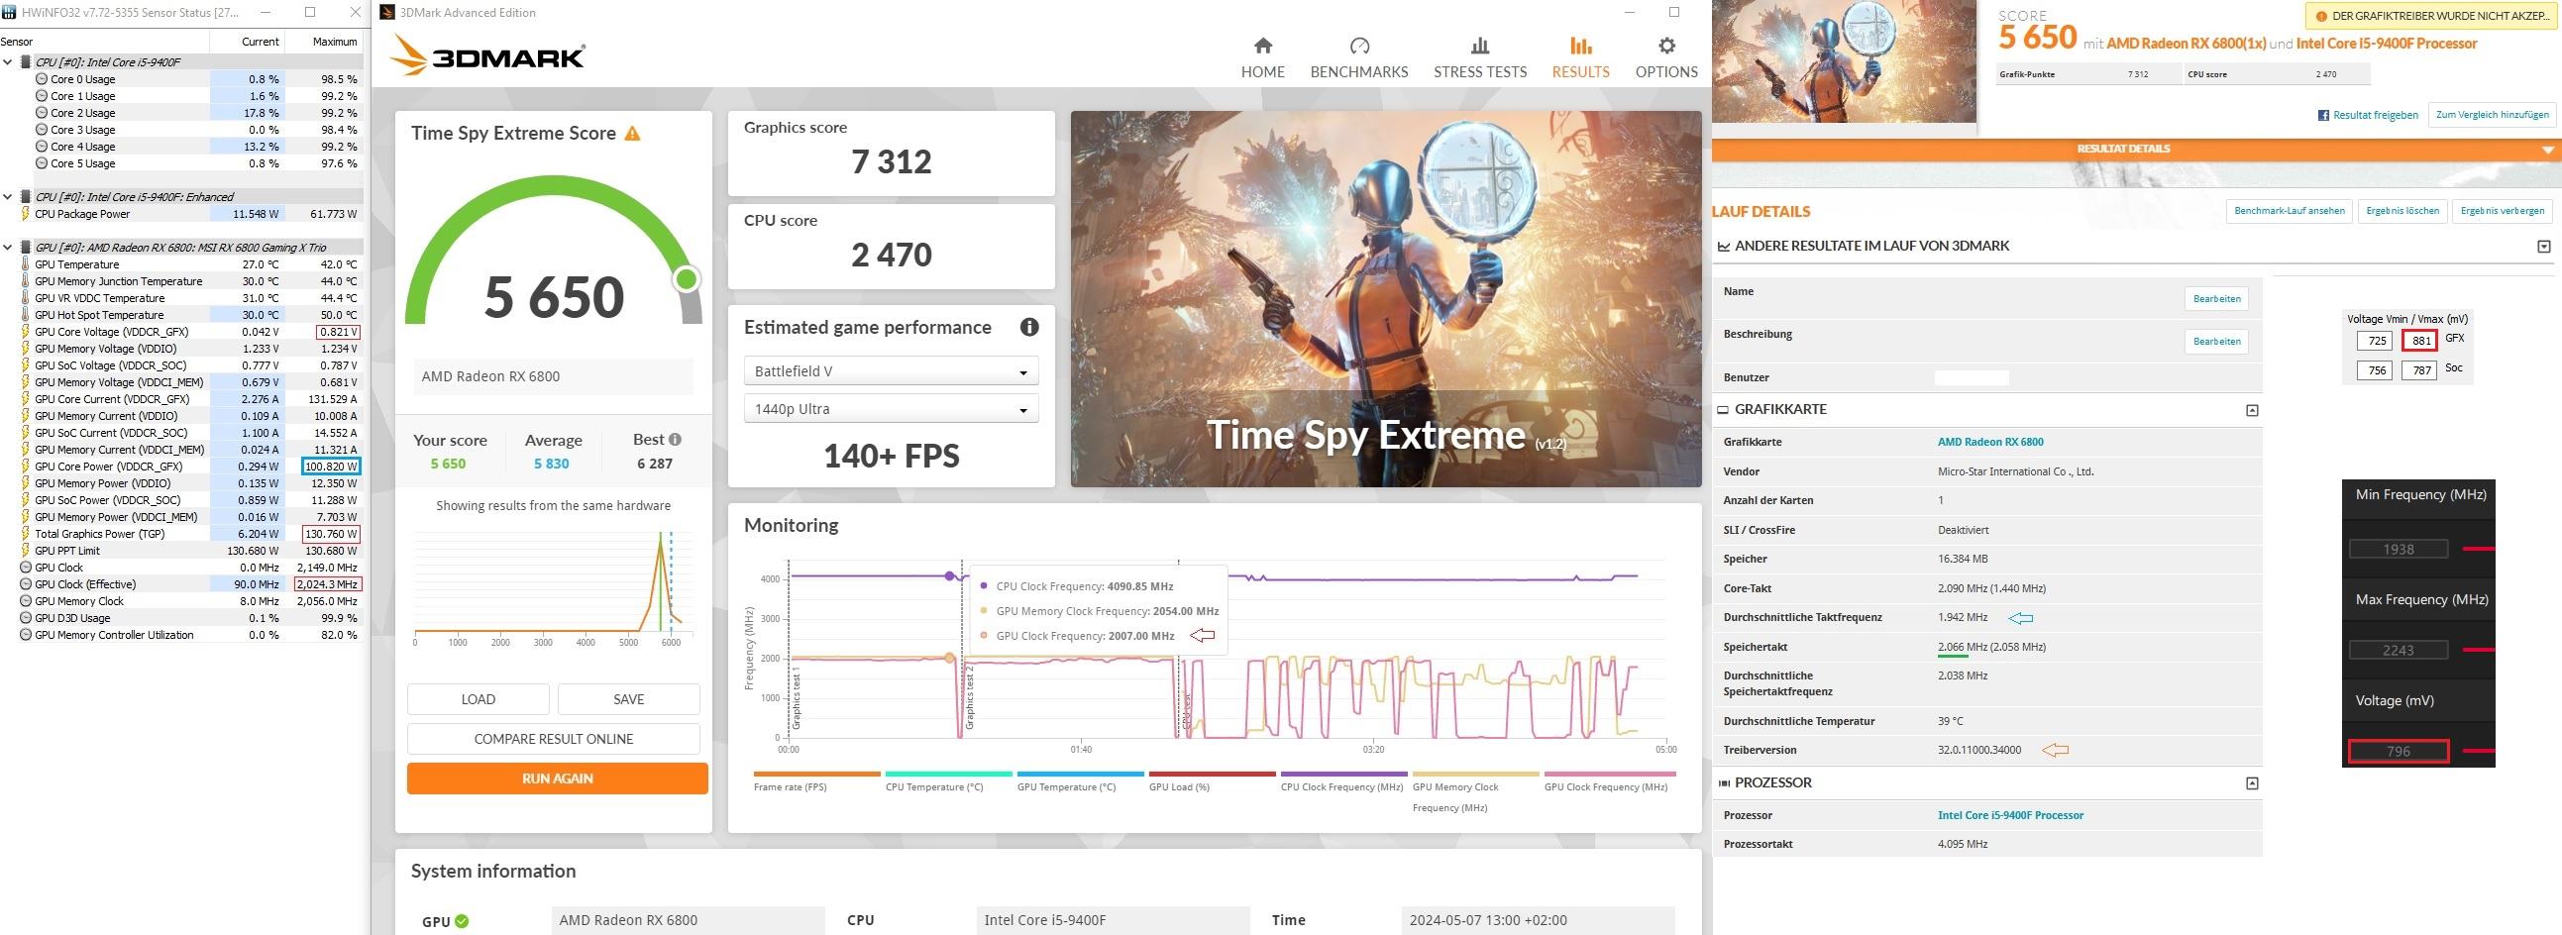Toggle the GPU Temperature legend in Monitoring
Image resolution: width=2562 pixels, height=935 pixels.
1080,780
